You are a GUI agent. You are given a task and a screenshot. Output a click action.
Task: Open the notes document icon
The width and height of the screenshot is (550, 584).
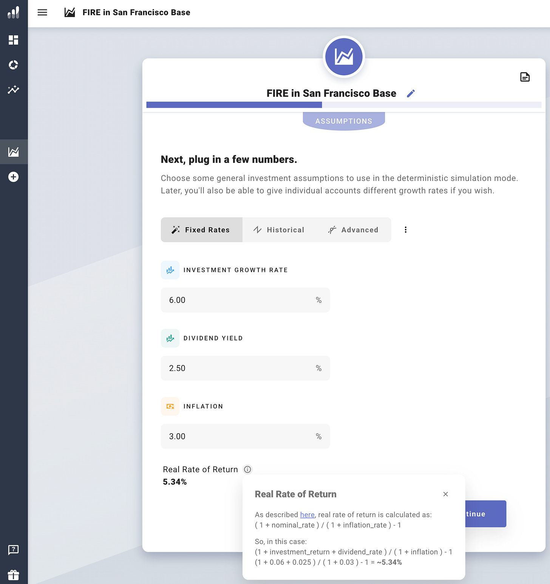click(x=525, y=77)
